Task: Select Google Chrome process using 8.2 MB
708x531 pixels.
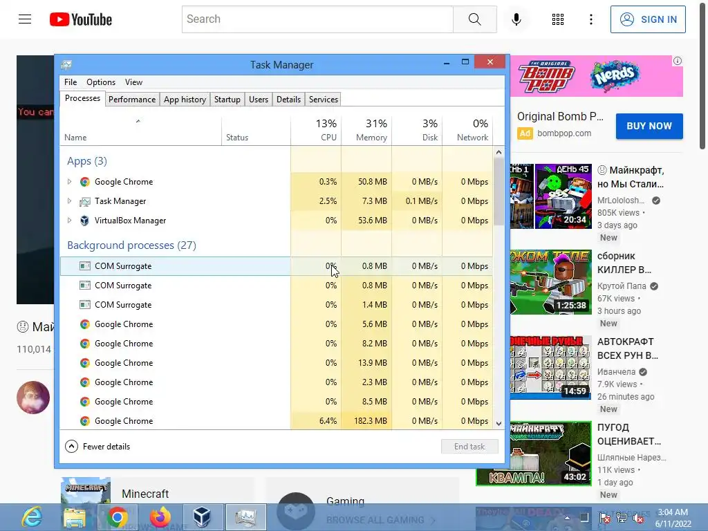Action: (277, 344)
